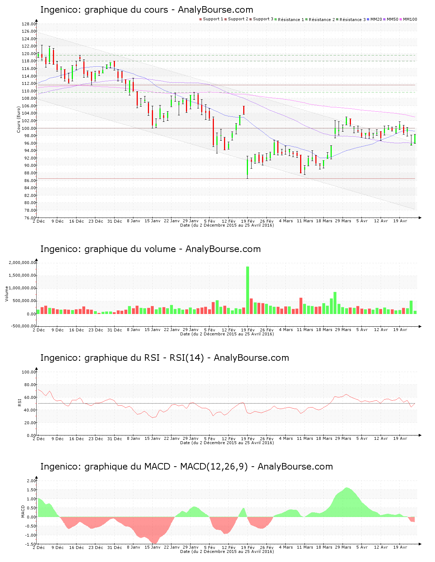This screenshot has height=562, width=435.
Task: Click the red support line at 86.50
Action: [227, 178]
